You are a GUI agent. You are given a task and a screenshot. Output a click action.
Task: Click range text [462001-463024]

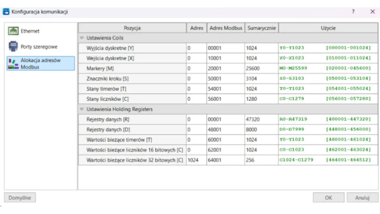click(348, 150)
